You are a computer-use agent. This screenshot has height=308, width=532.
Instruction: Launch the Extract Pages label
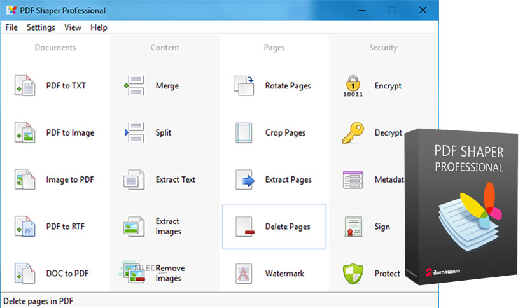point(288,180)
